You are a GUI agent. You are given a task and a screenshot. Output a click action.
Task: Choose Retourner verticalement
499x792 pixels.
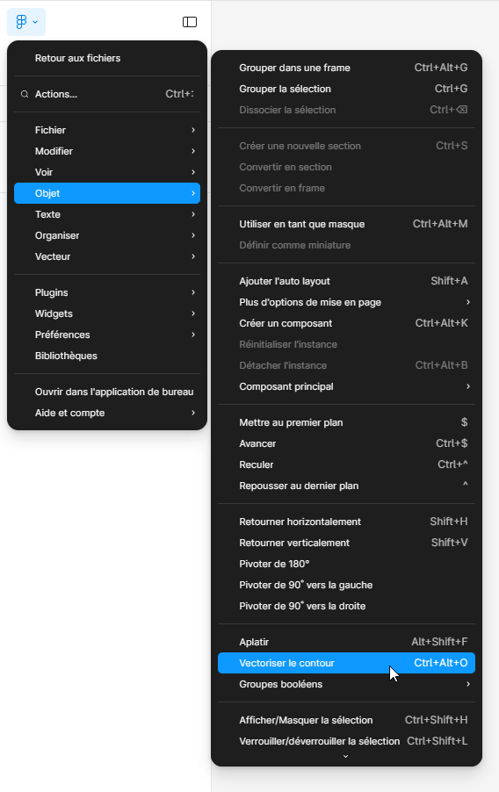[346, 543]
